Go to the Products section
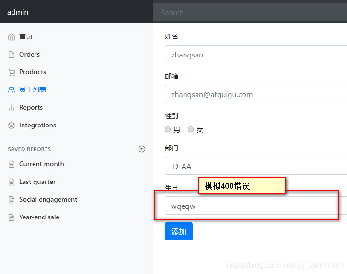The image size is (347, 274). [33, 72]
